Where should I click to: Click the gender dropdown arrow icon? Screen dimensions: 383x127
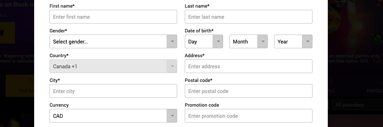172,41
